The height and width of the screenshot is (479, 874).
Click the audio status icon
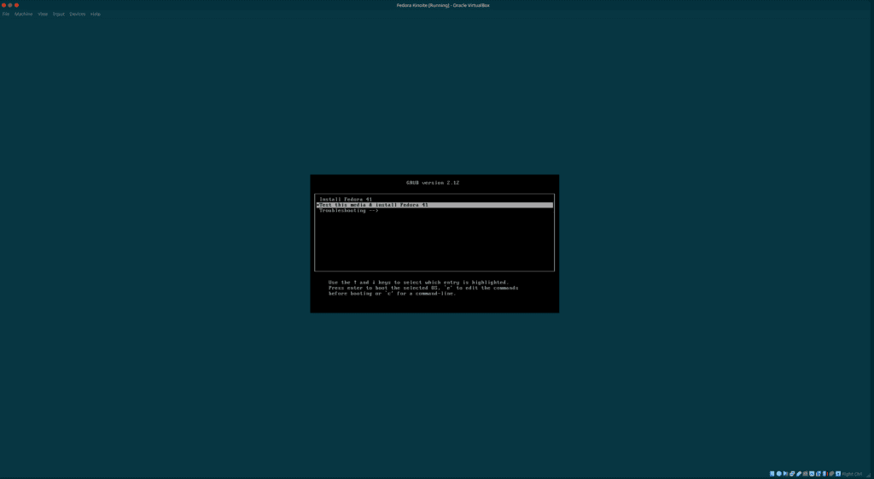click(785, 474)
